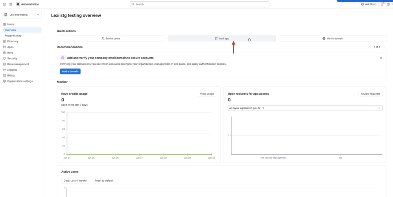
Task: Click the Add a domain button
Action: [70, 71]
